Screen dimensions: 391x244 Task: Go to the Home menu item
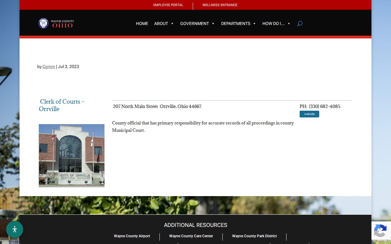point(142,23)
